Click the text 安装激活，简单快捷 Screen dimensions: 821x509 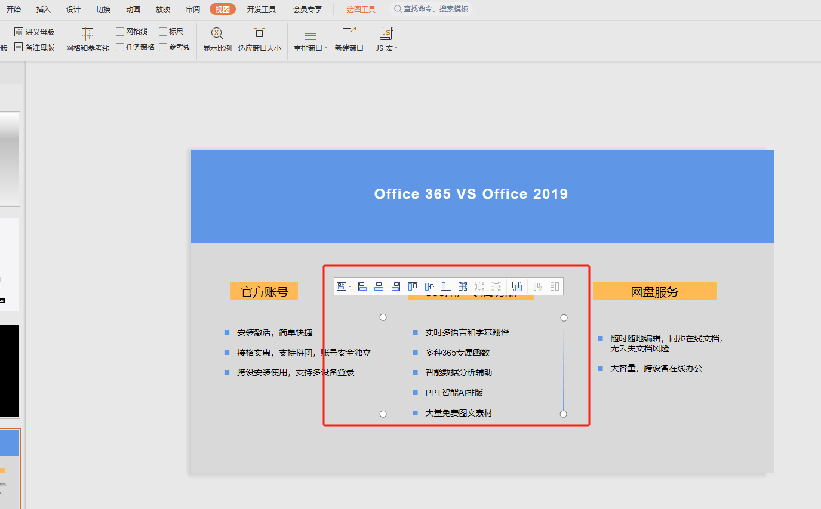[x=275, y=332]
